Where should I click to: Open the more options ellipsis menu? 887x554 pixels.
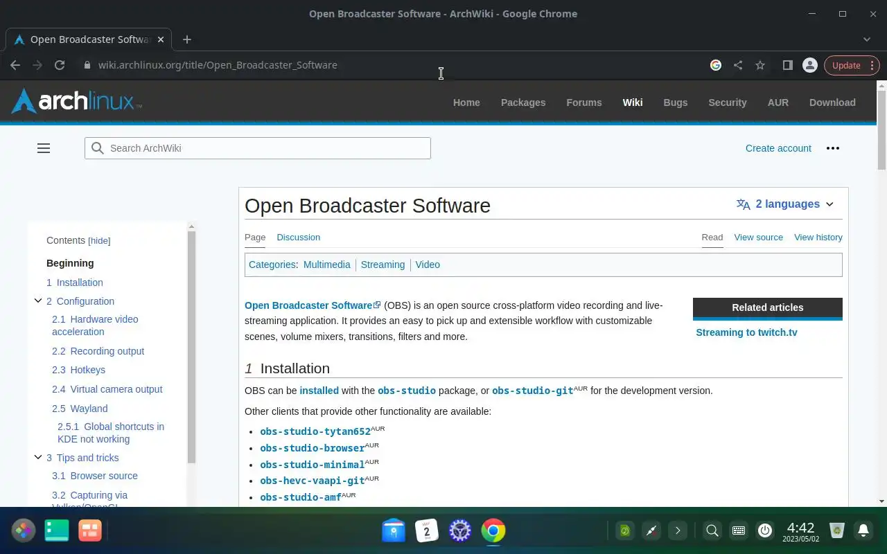click(833, 148)
